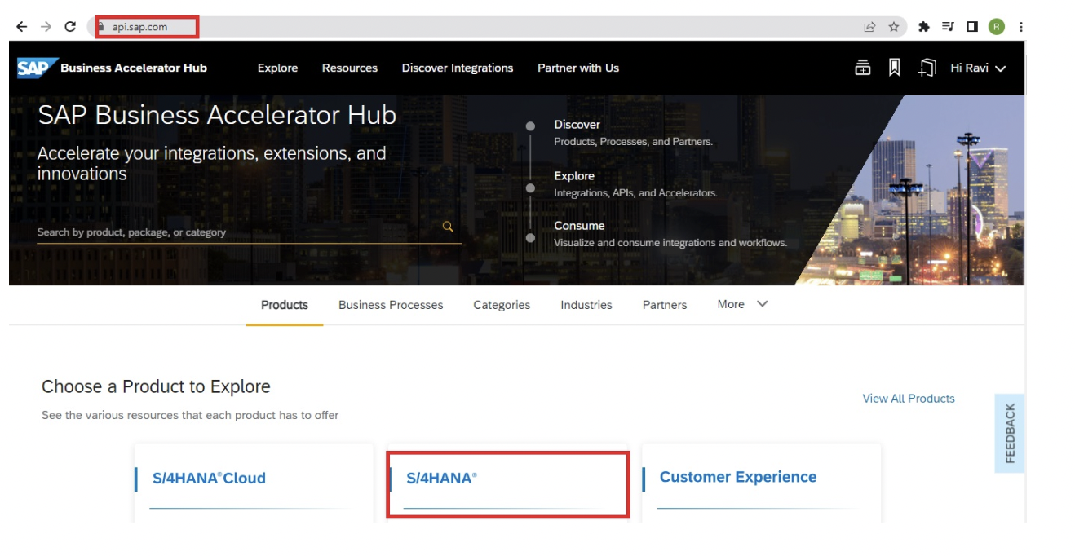Click the Explore heading in the banner

574,176
